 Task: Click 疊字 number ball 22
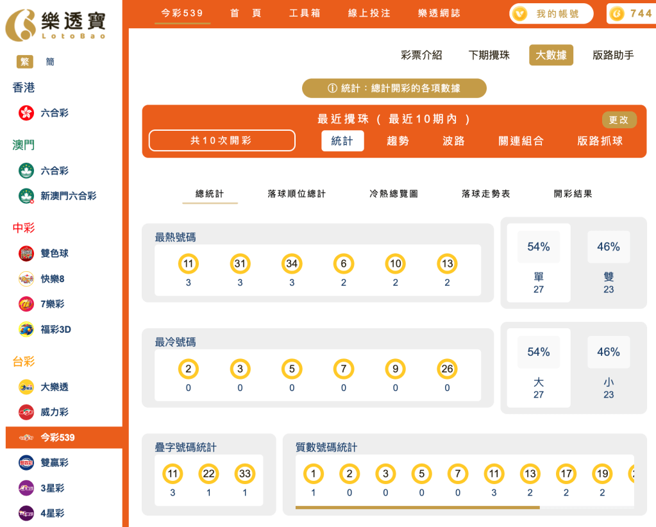coord(209,474)
